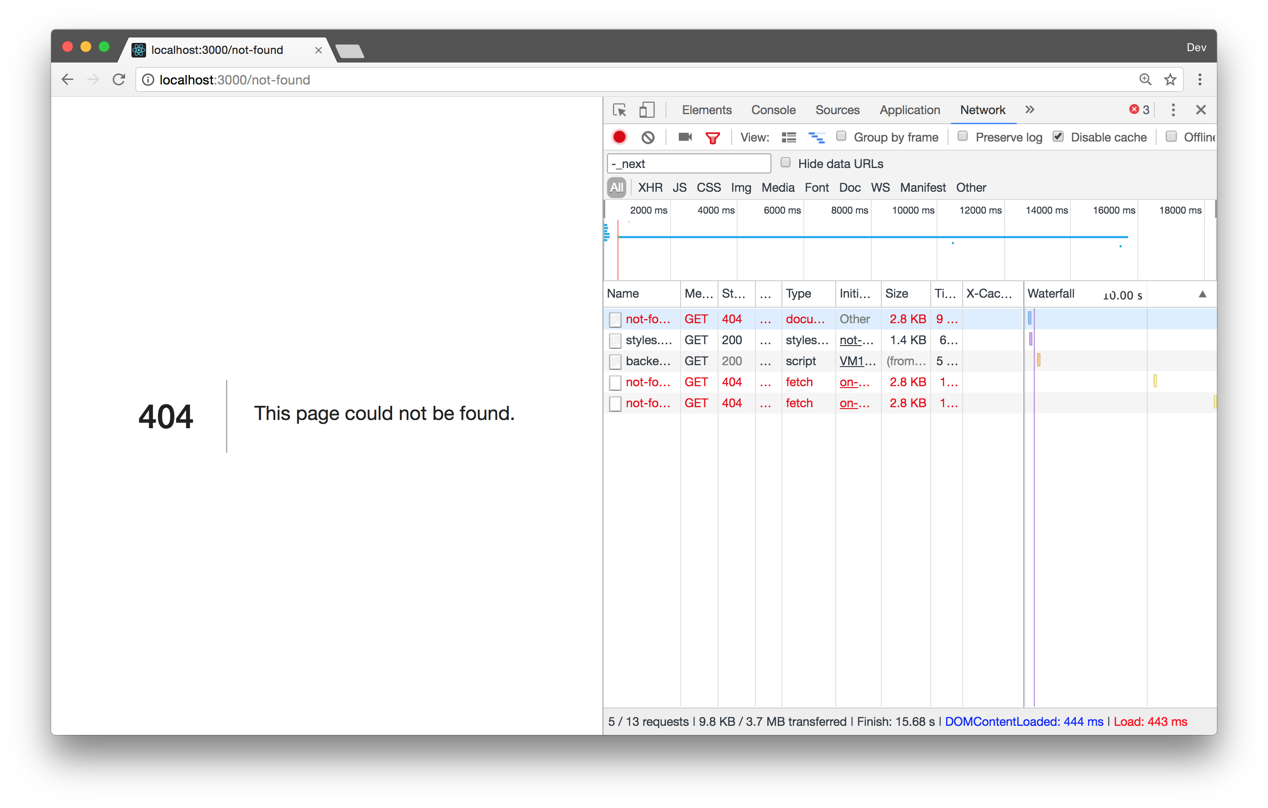
Task: Open the DevTools three-dot customize menu
Action: pos(1173,110)
